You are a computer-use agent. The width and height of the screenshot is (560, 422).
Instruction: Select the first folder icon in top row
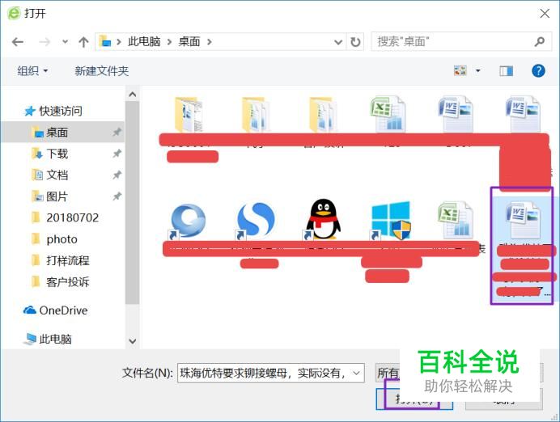click(189, 115)
